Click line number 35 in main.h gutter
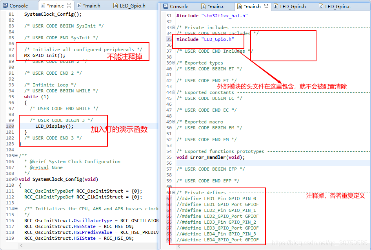 169,39
